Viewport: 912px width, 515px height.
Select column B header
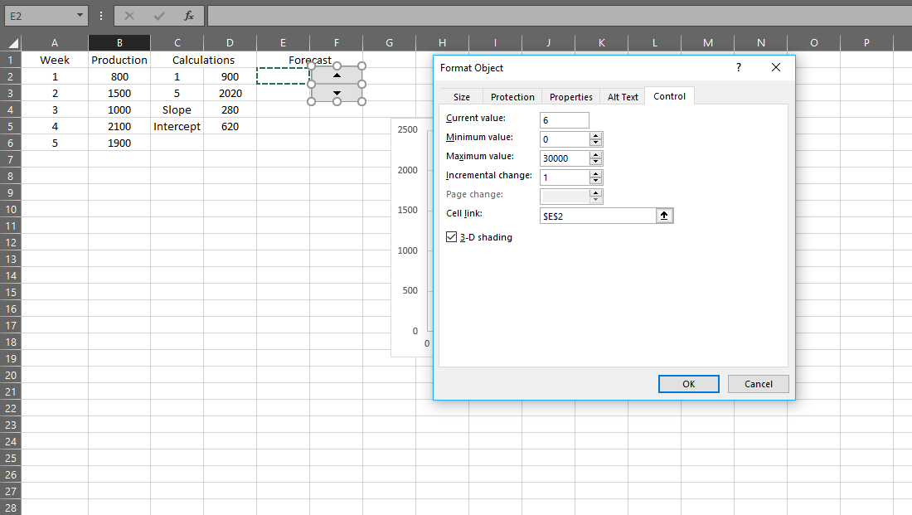click(x=119, y=43)
